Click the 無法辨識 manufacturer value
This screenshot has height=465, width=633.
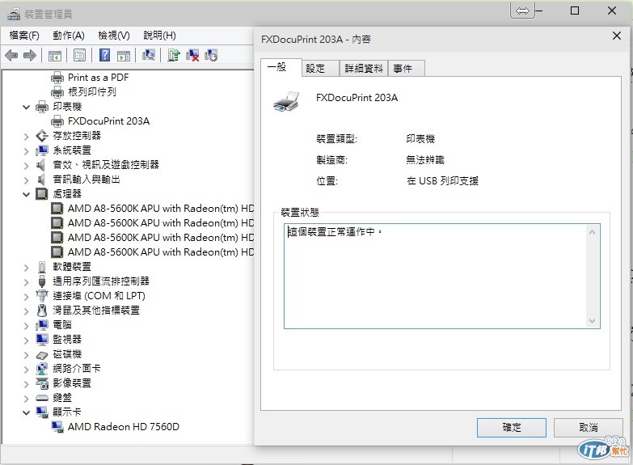pyautogui.click(x=425, y=160)
